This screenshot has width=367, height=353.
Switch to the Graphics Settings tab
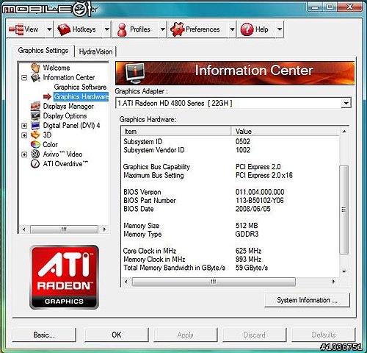click(43, 51)
